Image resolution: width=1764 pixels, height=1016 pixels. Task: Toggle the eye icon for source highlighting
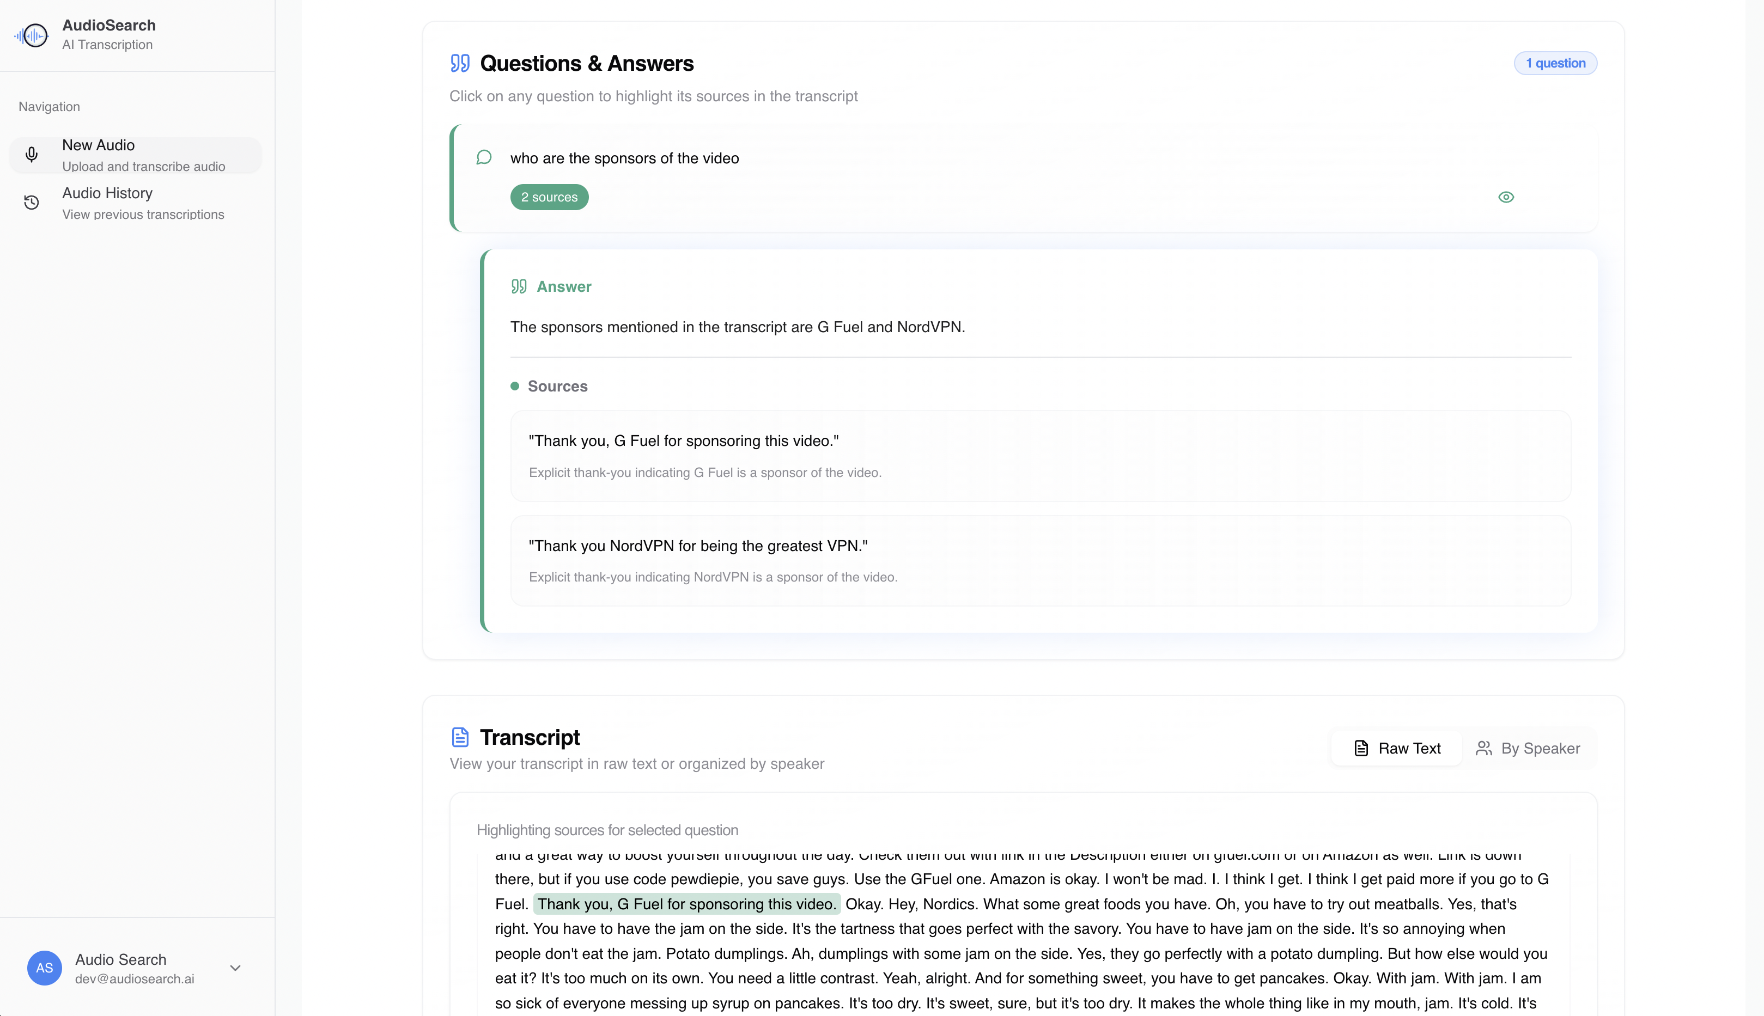[1506, 198]
